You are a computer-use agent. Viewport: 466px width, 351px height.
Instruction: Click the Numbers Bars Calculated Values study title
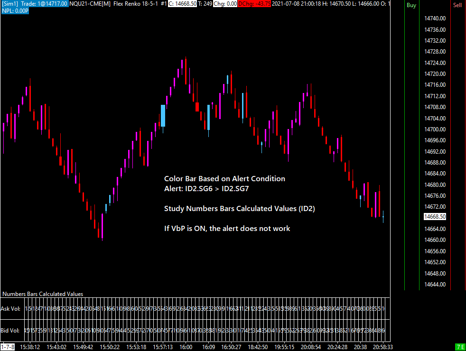tap(43, 294)
